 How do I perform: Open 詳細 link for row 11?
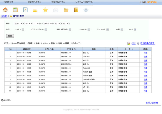coord(146,91)
